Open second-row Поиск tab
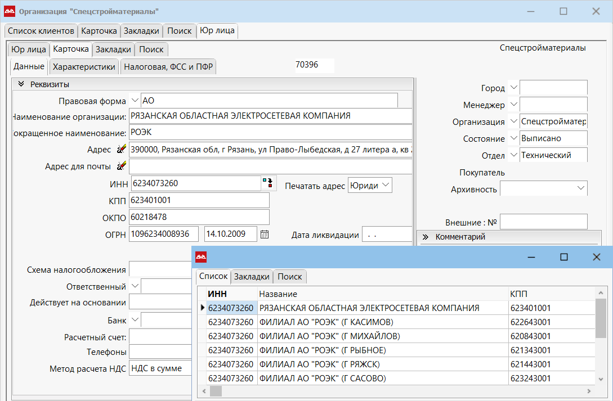The height and width of the screenshot is (401, 613). tap(151, 49)
